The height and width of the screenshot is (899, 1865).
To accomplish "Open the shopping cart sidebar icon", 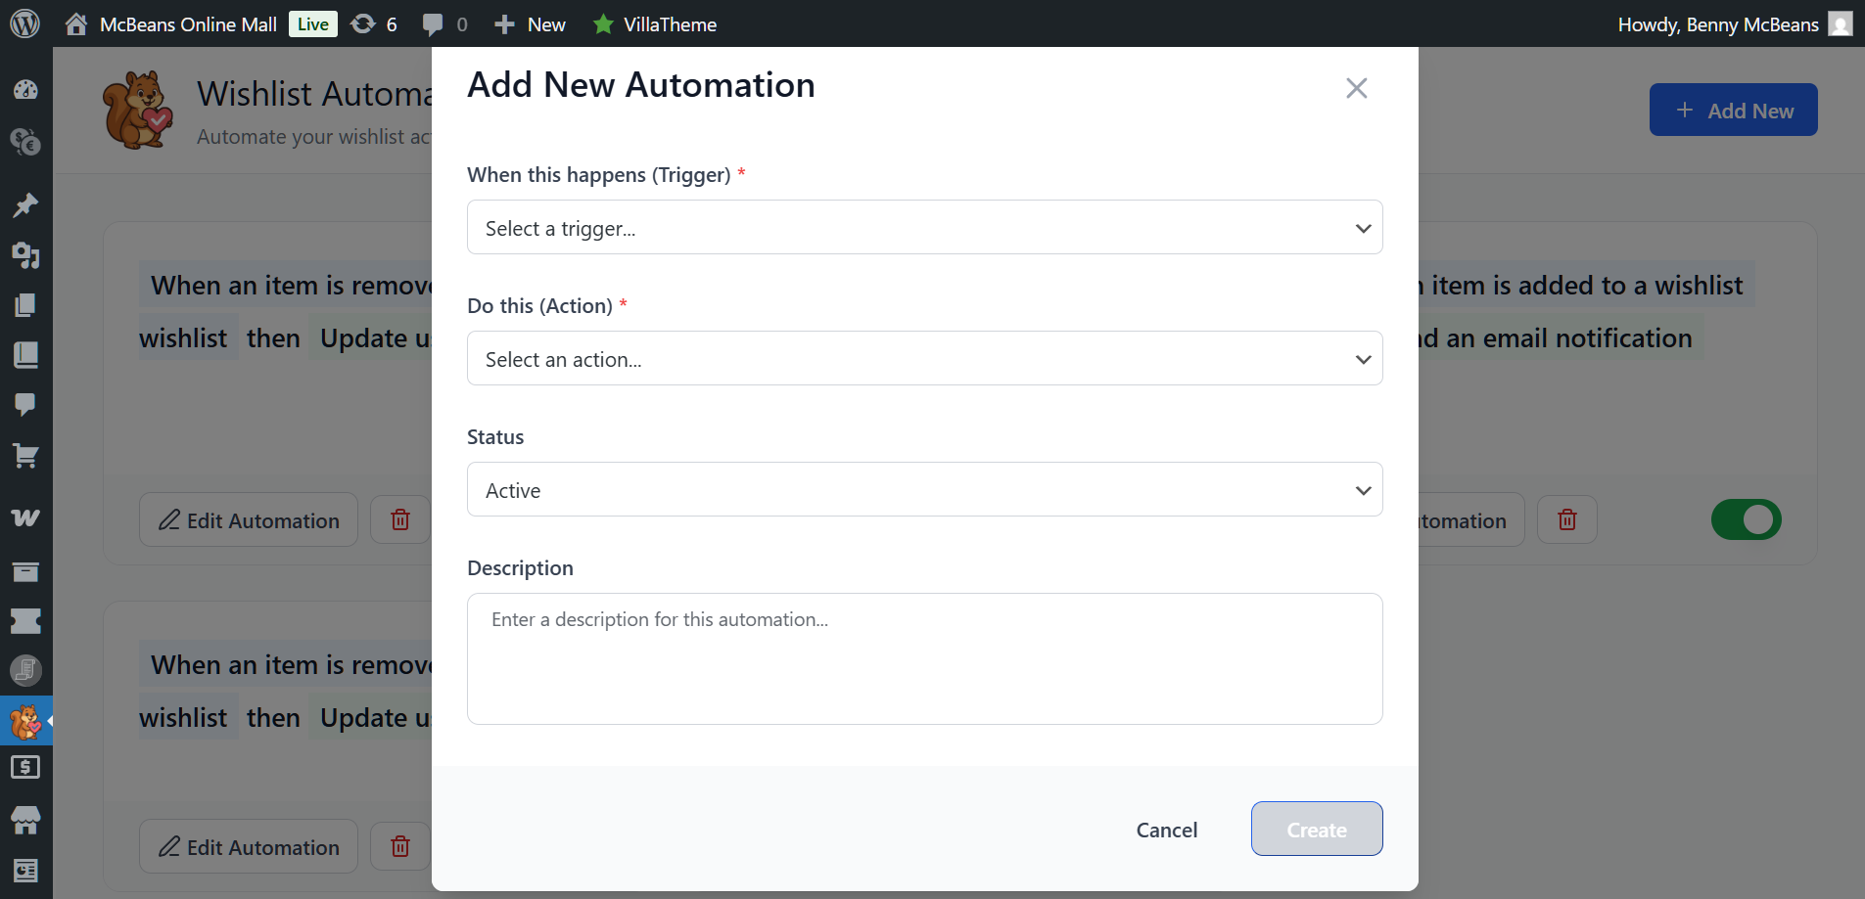I will pyautogui.click(x=25, y=455).
